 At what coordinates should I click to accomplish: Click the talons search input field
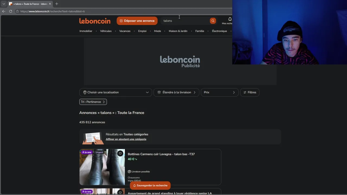[x=185, y=21]
